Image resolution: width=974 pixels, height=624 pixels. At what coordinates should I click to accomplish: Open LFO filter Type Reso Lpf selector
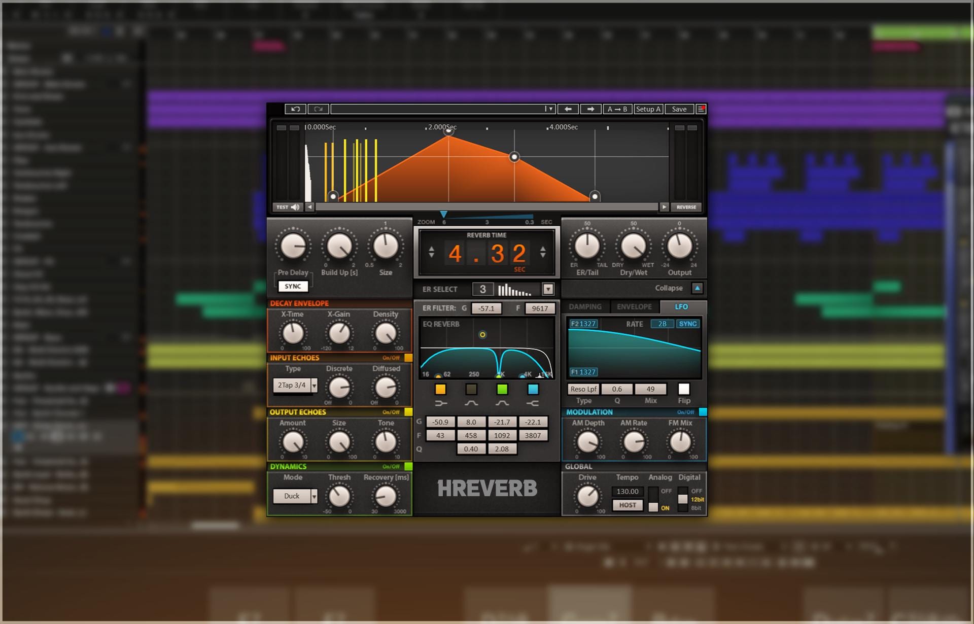(583, 389)
